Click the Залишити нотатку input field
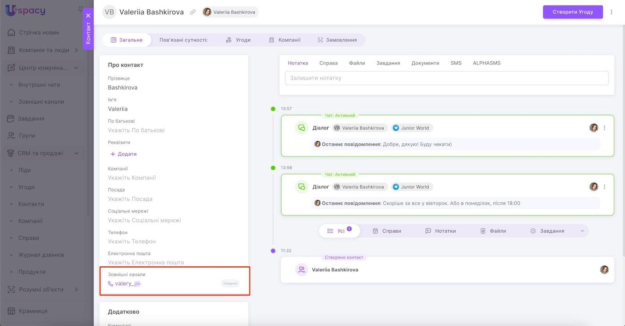Image resolution: width=625 pixels, height=326 pixels. (x=446, y=78)
